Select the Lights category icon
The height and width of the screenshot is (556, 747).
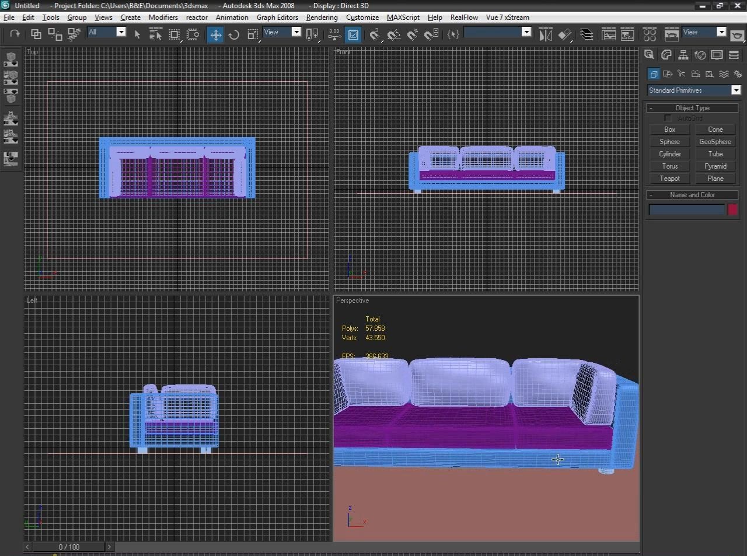click(681, 74)
